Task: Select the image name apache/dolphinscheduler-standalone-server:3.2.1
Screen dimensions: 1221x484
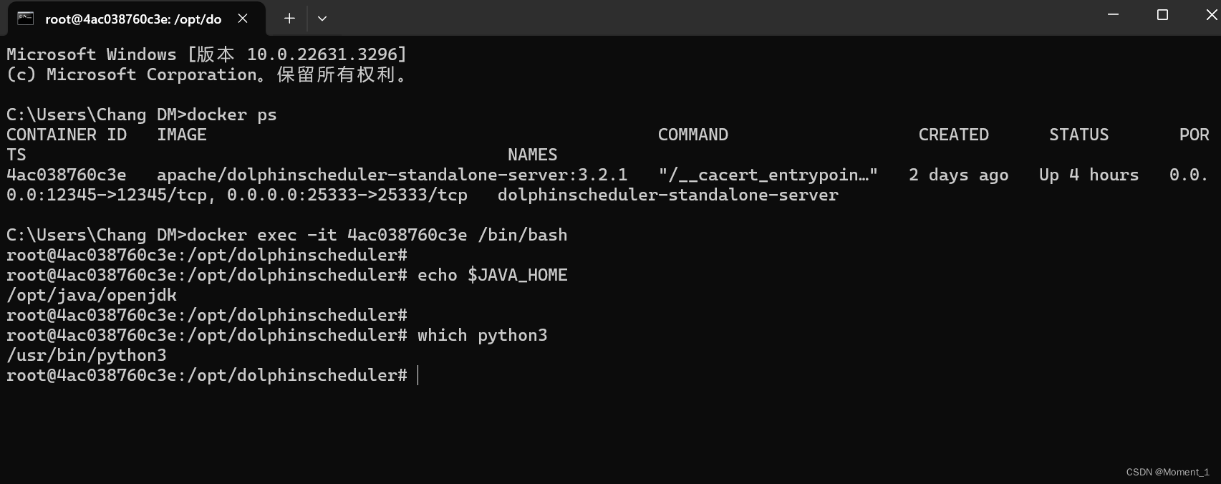Action: coord(393,174)
